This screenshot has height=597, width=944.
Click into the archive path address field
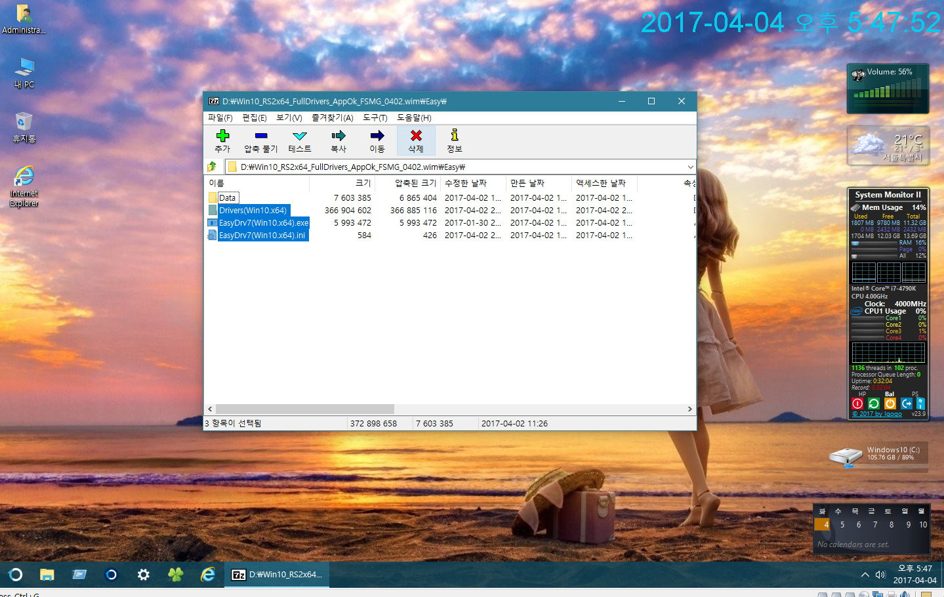455,167
